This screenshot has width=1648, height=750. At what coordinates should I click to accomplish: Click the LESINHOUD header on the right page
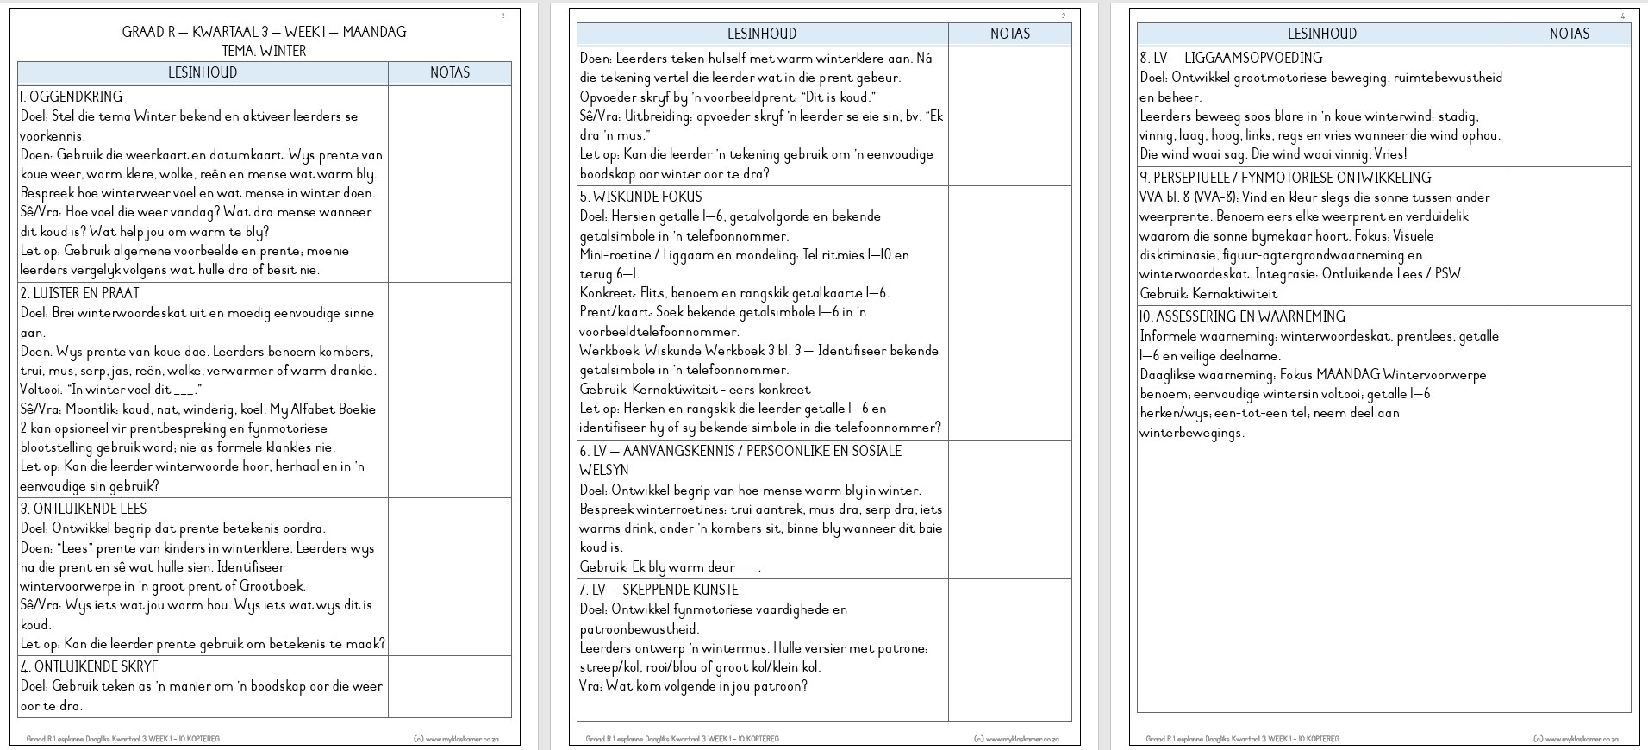tap(1322, 34)
